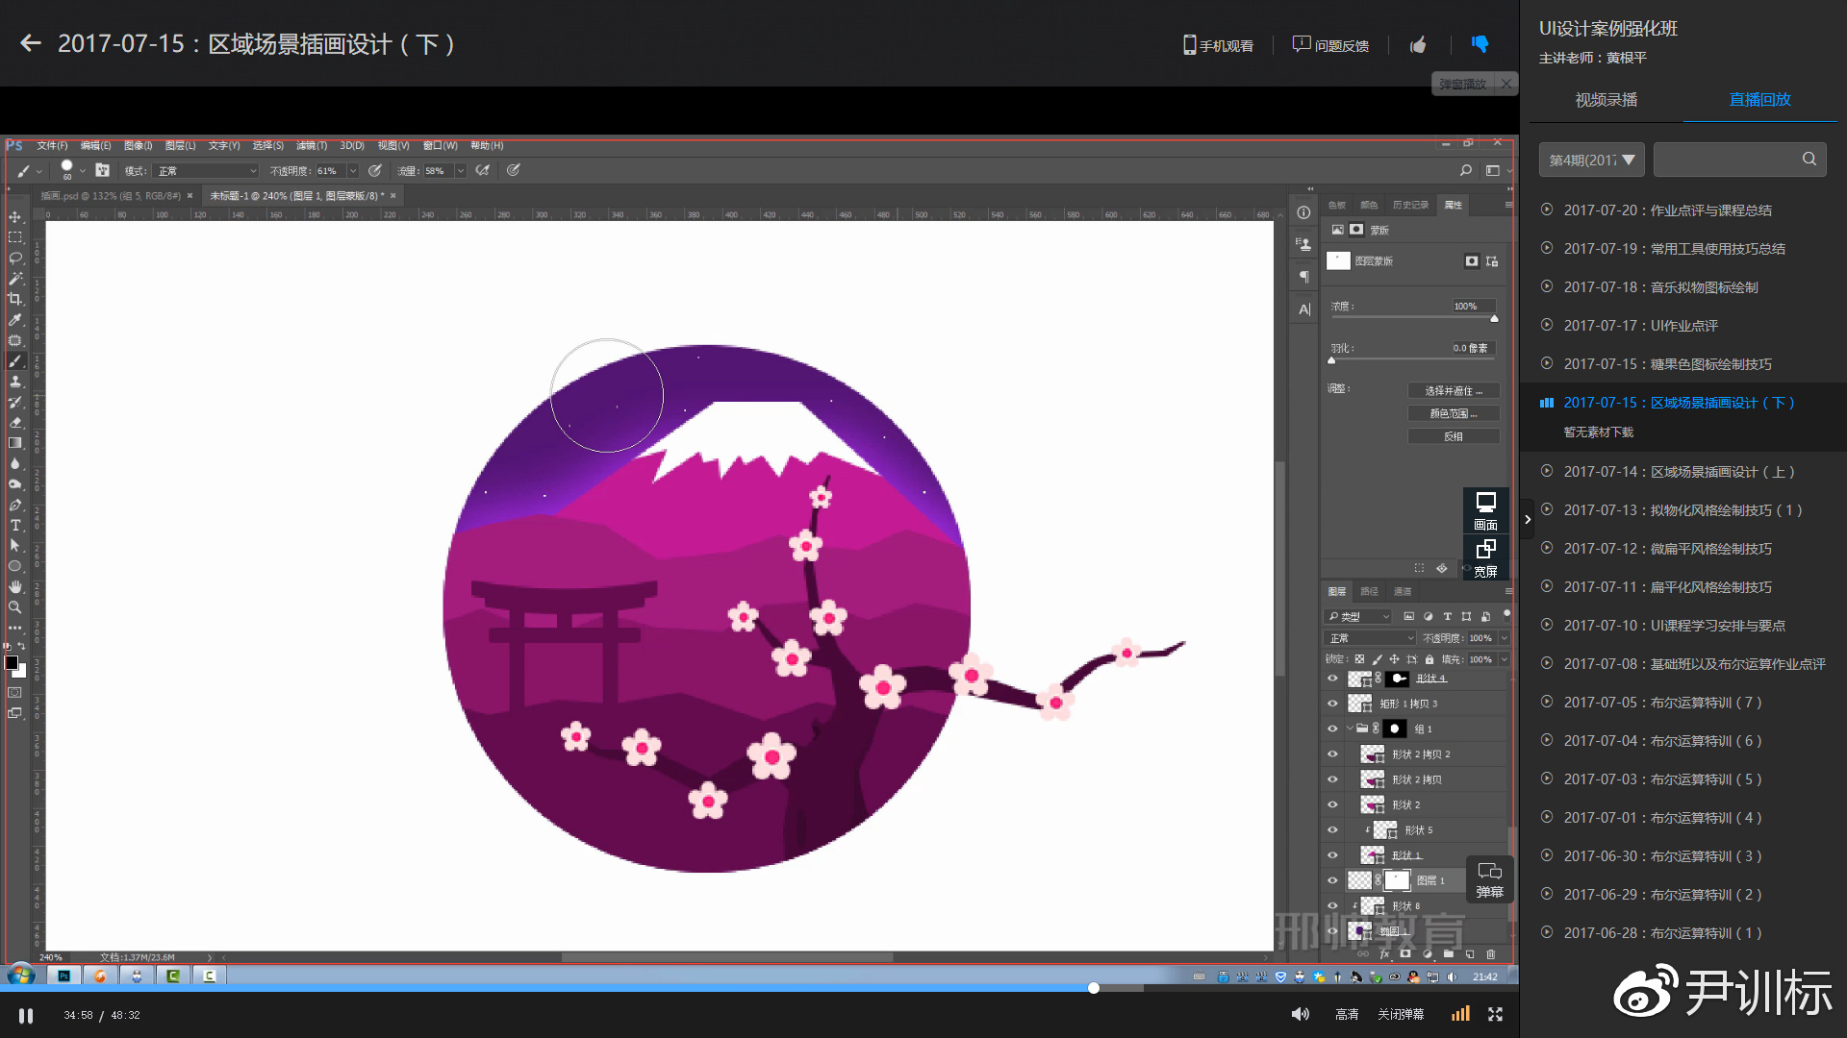Screen dimensions: 1847x1038
Task: Hide the 形状 2 拷贝 2 layer
Action: pos(1333,754)
